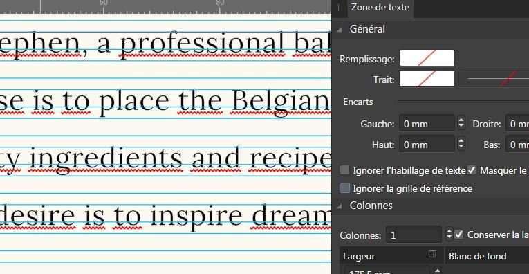Click the Gauche inset input field
529x274 pixels.
[427, 123]
